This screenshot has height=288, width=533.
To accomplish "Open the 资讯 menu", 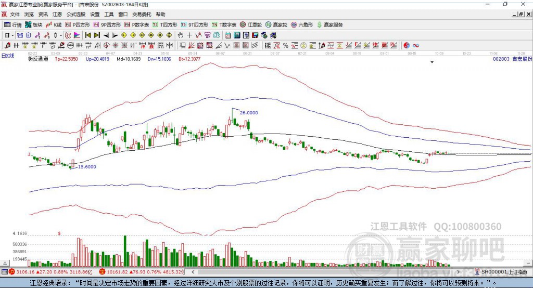I will click(43, 14).
